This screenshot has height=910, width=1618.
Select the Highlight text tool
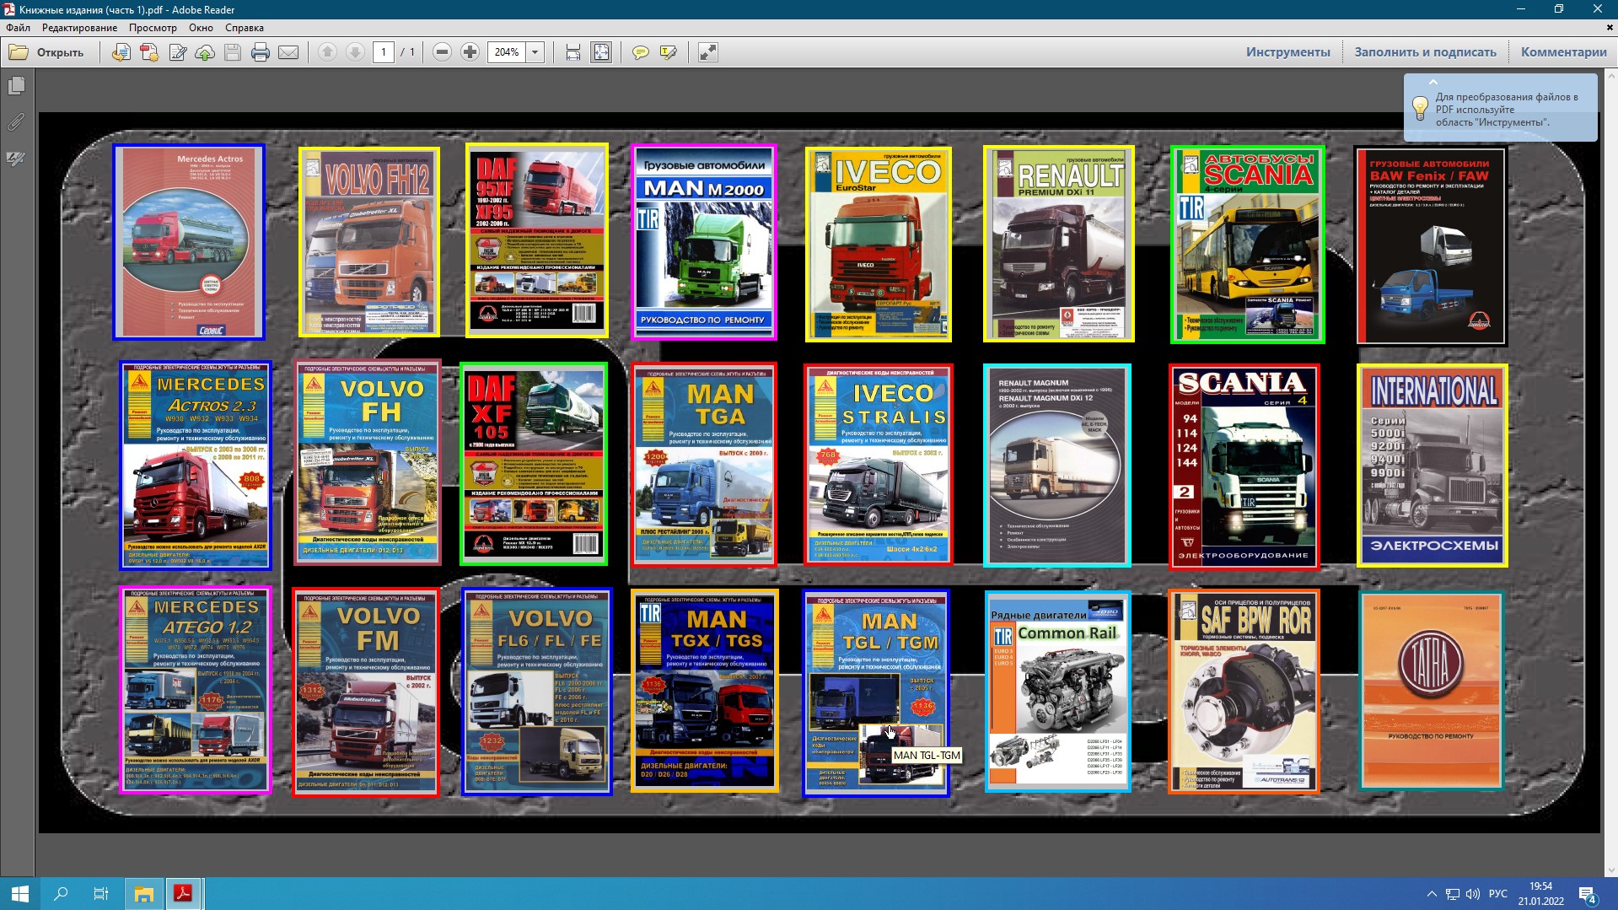(669, 52)
